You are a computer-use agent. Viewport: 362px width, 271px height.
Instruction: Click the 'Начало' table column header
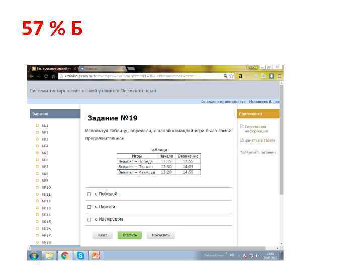166,156
